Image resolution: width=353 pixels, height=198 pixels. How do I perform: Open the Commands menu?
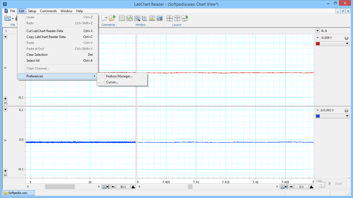pos(48,11)
